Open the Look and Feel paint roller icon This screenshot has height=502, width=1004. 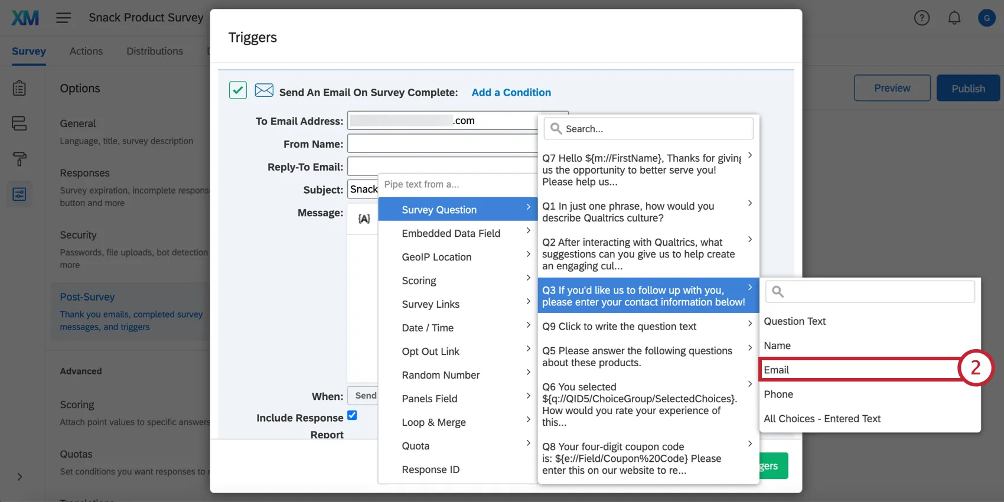click(19, 159)
